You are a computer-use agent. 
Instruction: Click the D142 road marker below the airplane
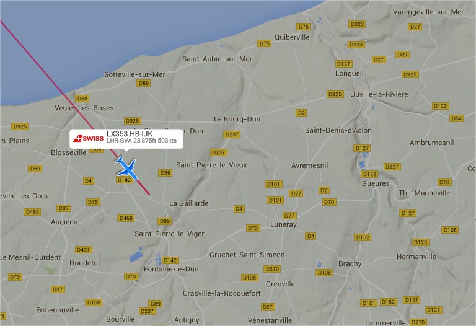(x=124, y=180)
